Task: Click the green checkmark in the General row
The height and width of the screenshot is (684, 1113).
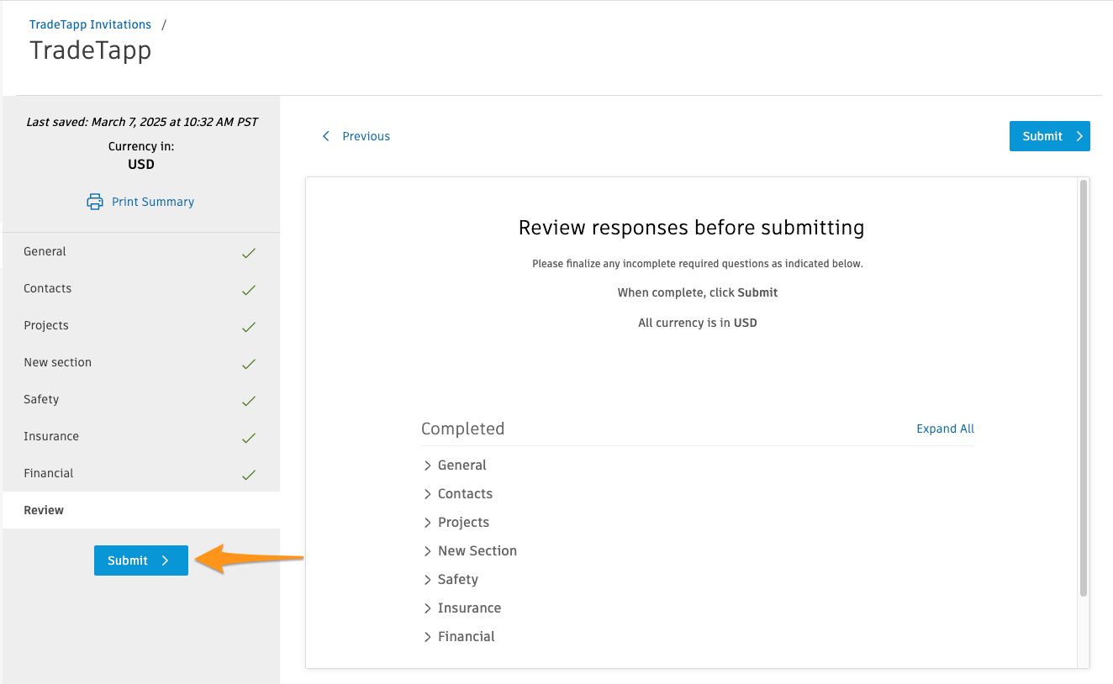Action: [x=249, y=252]
